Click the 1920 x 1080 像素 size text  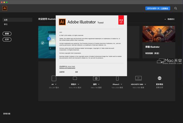coord(138,88)
